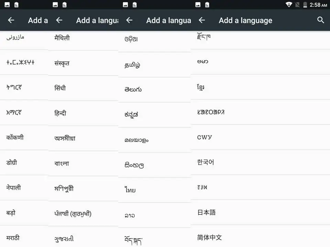Tap back arrow beside 'Add a langua' third panel
The height and width of the screenshot is (247, 330).
[x=129, y=20]
